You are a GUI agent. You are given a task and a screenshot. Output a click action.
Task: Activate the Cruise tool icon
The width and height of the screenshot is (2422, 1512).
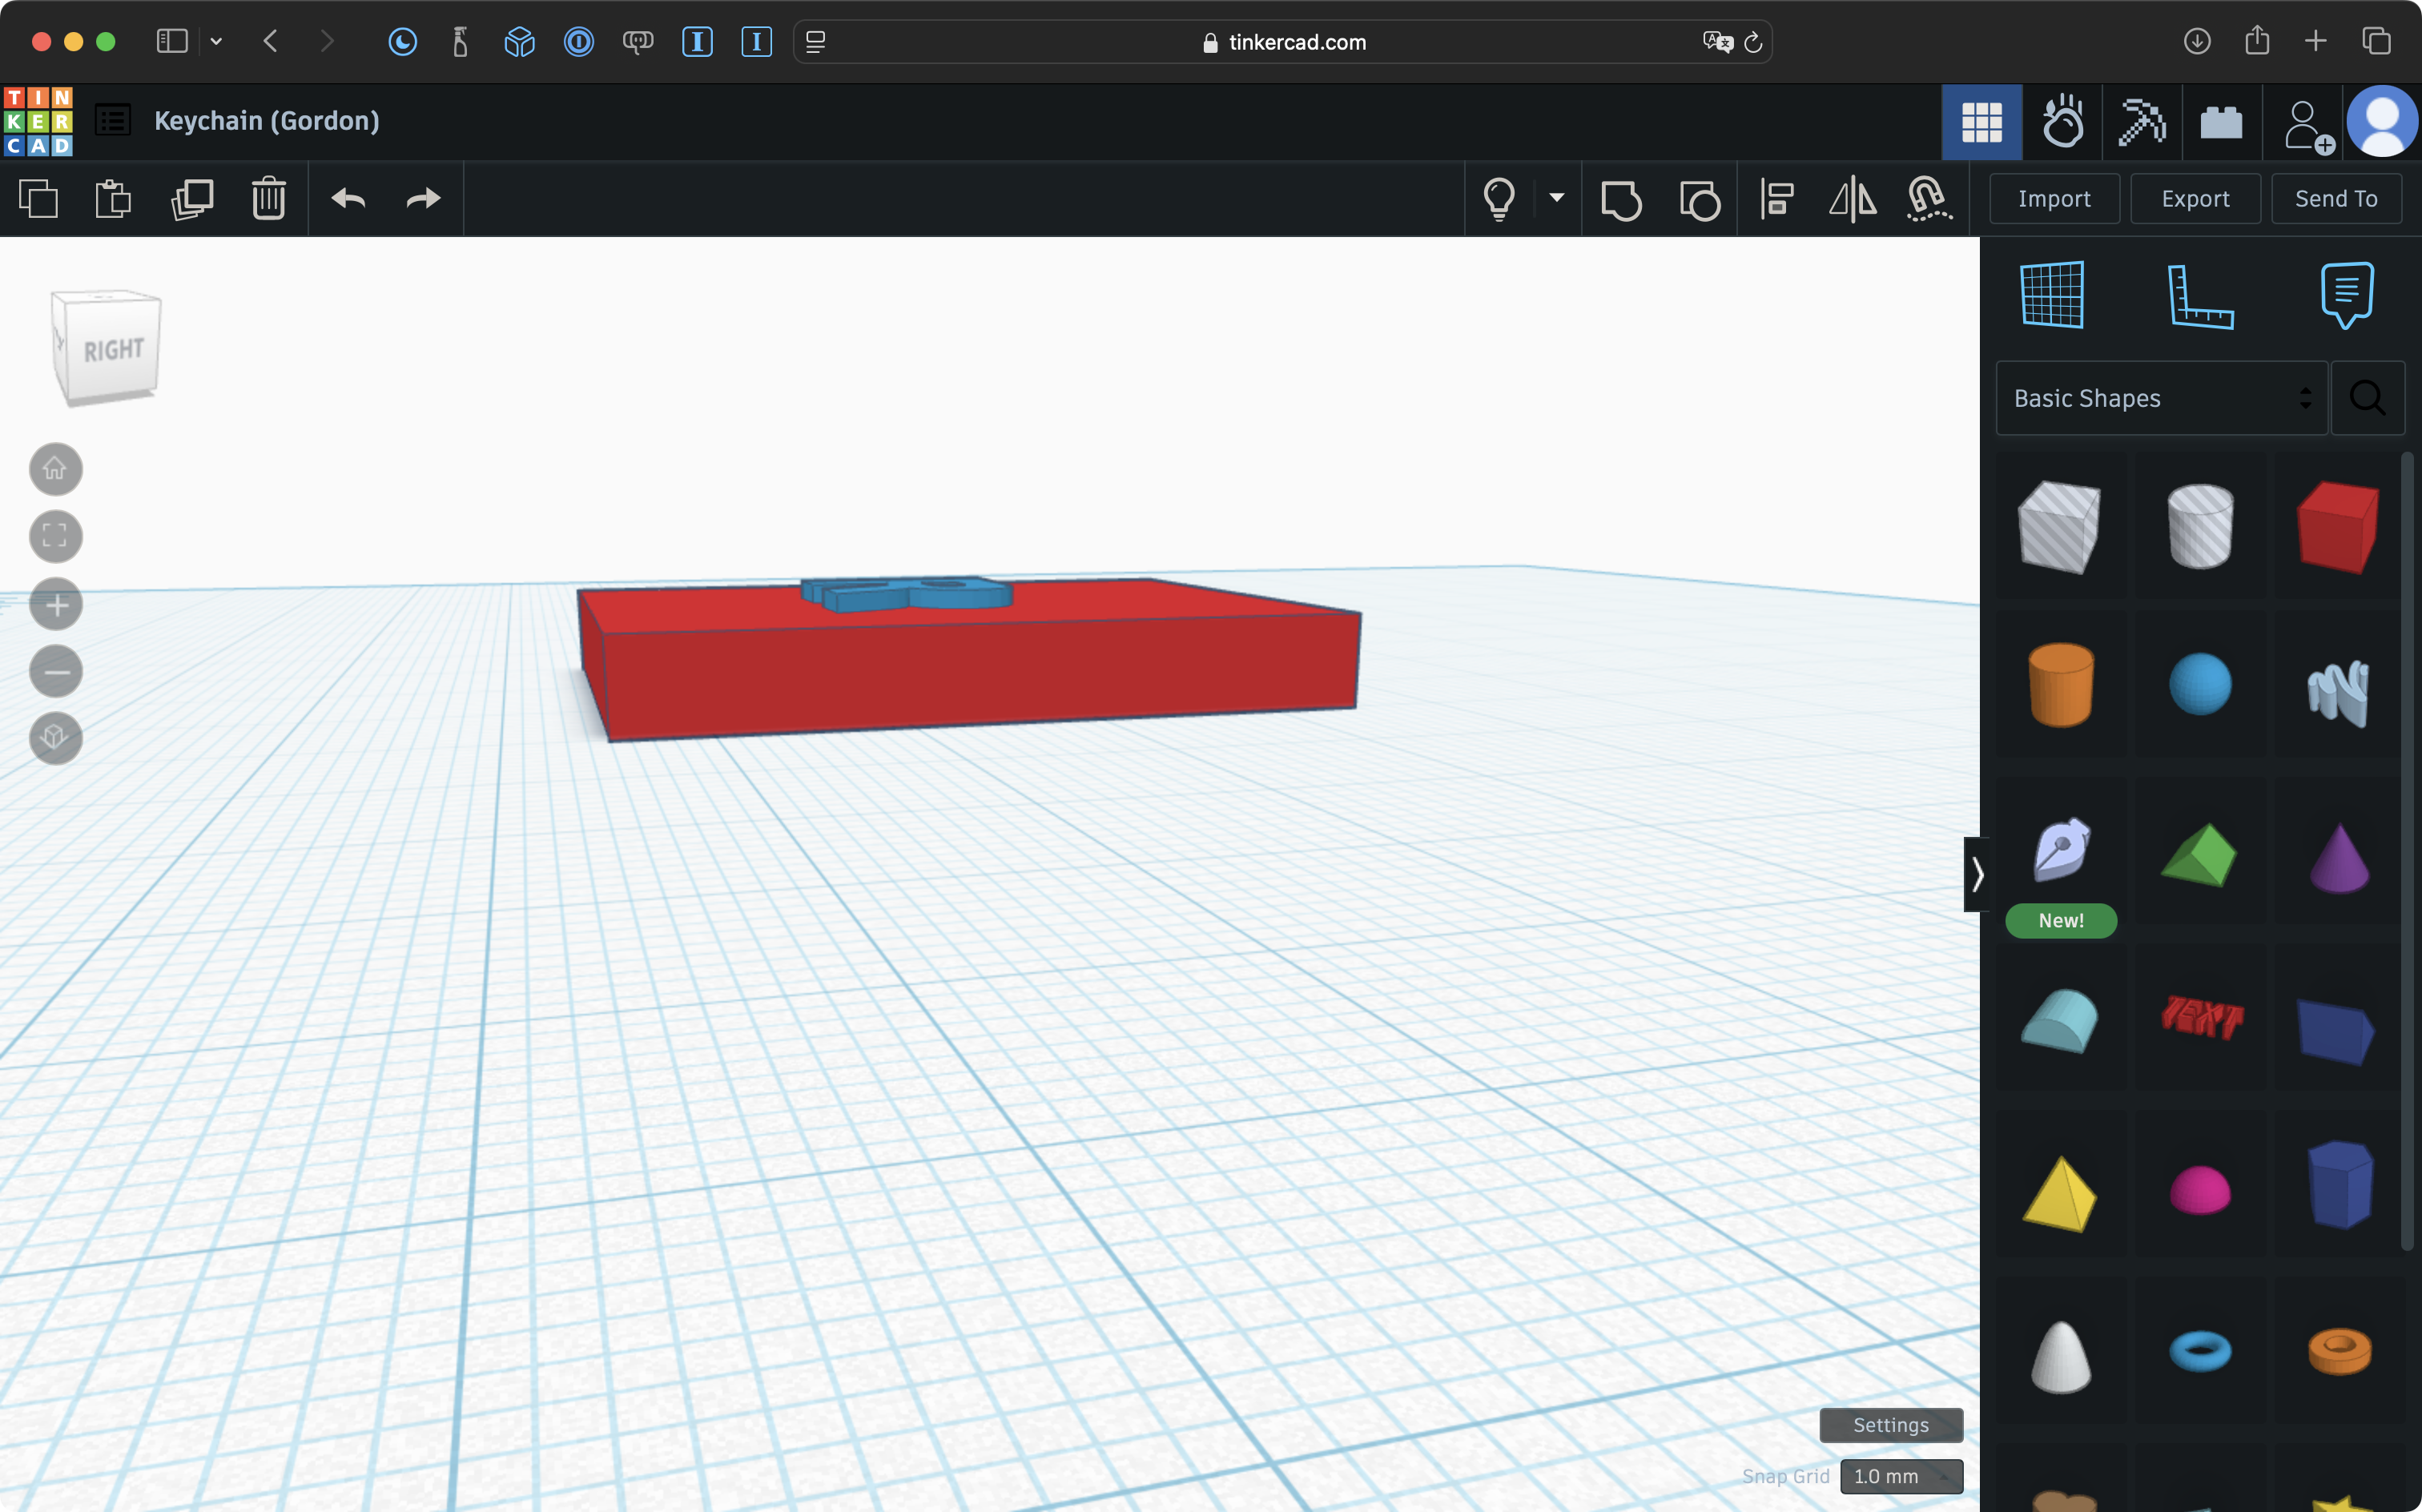pos(1928,199)
